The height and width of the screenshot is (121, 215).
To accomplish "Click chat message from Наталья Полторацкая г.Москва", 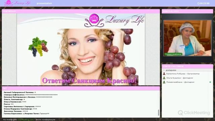I will pos(28,97).
